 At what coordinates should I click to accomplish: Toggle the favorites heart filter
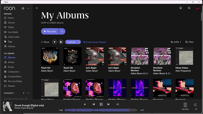55,42
